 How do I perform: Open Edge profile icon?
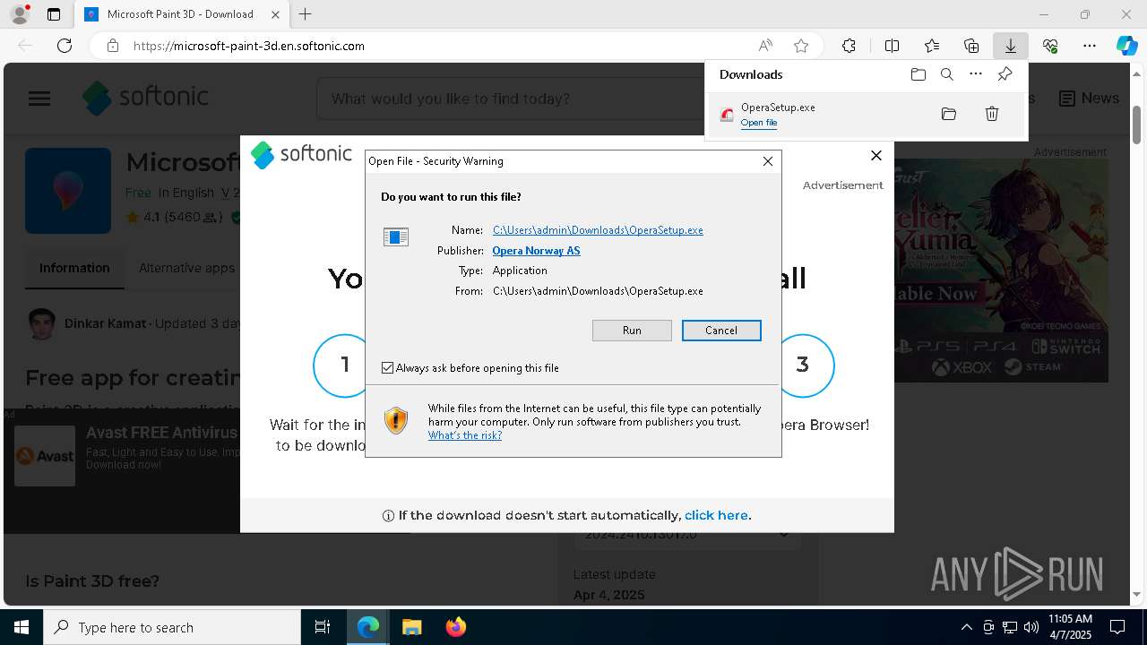[x=20, y=14]
